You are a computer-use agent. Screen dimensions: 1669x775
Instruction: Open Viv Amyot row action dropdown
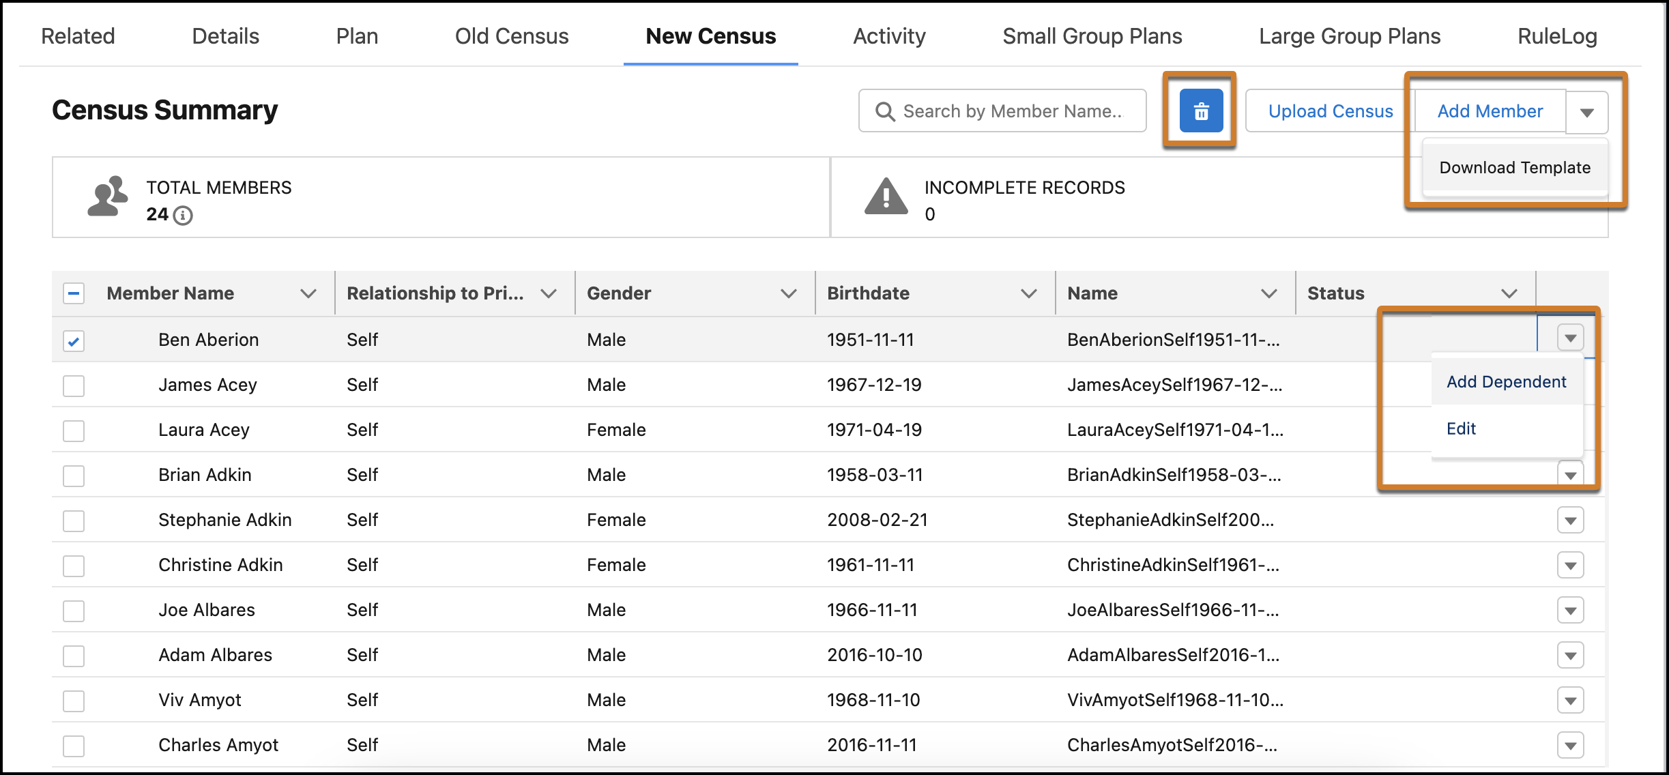1571,701
